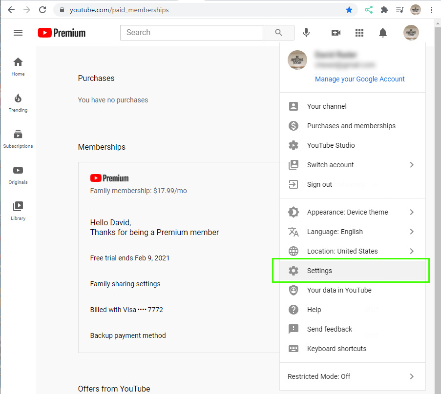This screenshot has width=441, height=394.
Task: Click Family membership: $17.99/mo text
Action: [138, 191]
